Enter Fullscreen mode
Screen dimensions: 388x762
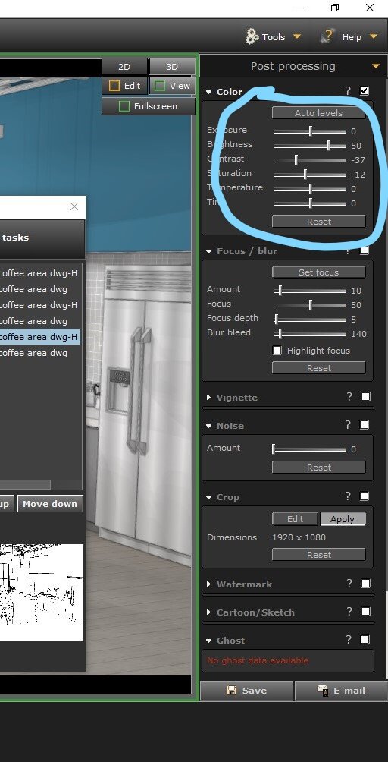[149, 106]
